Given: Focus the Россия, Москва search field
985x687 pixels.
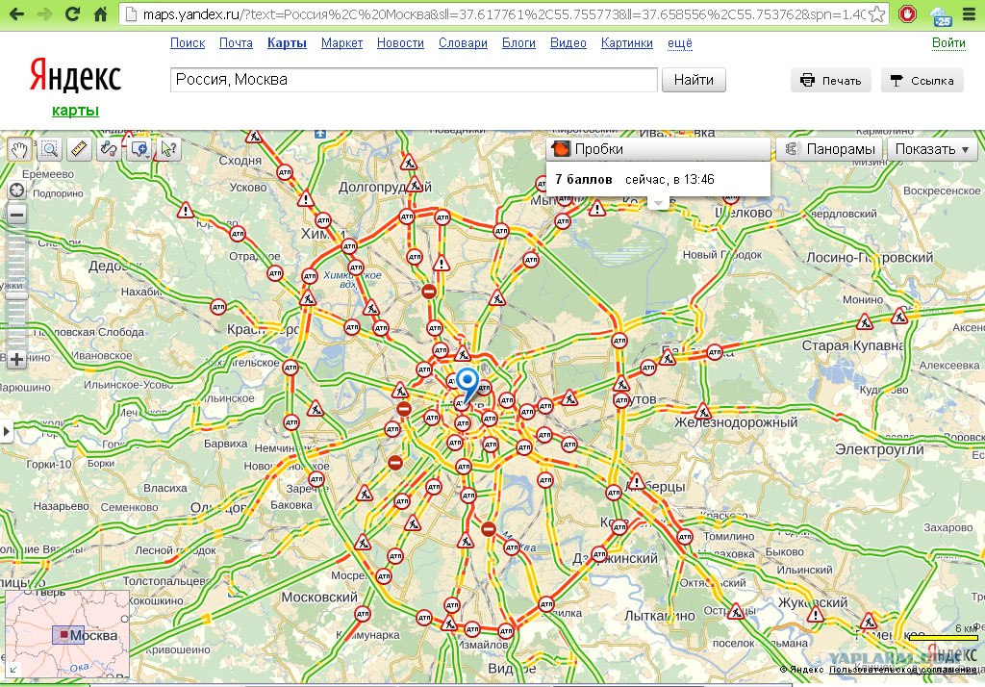Looking at the screenshot, I should tap(414, 80).
